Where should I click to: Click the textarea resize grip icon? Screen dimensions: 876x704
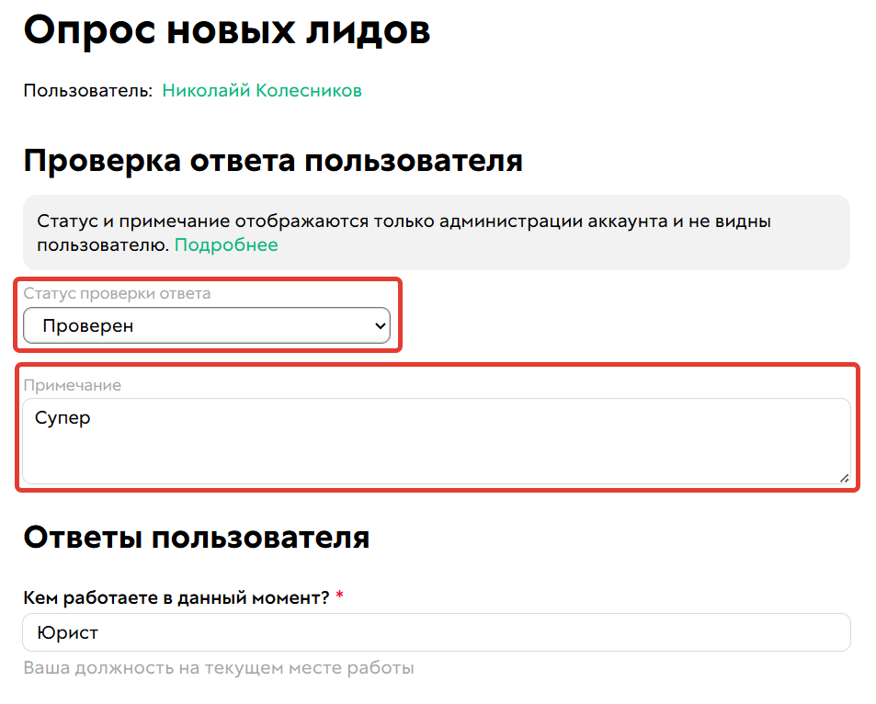[x=845, y=478]
